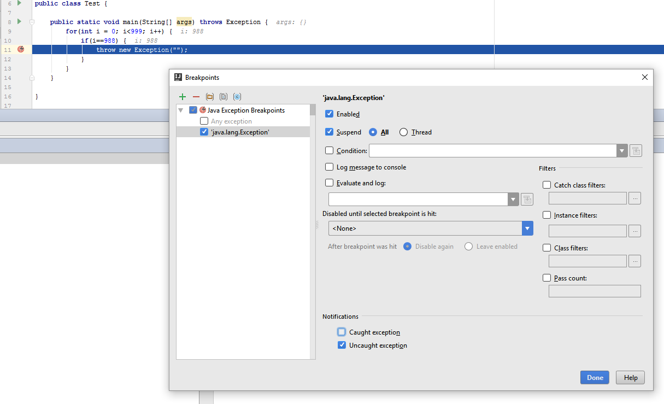This screenshot has width=664, height=404.
Task: Open Instance filters browse button
Action: click(x=634, y=231)
